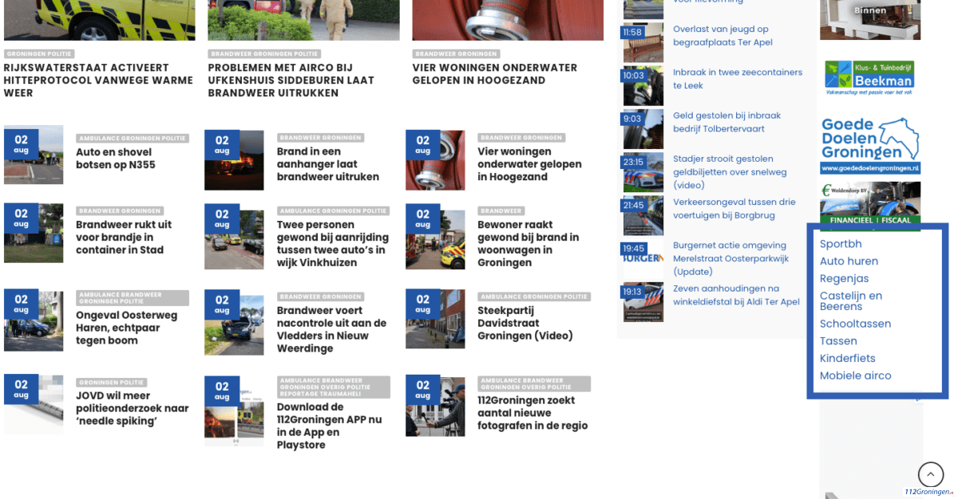
Task: Open 'Stadjer strooit gestolen geldbiljetten' video article
Action: tap(729, 171)
